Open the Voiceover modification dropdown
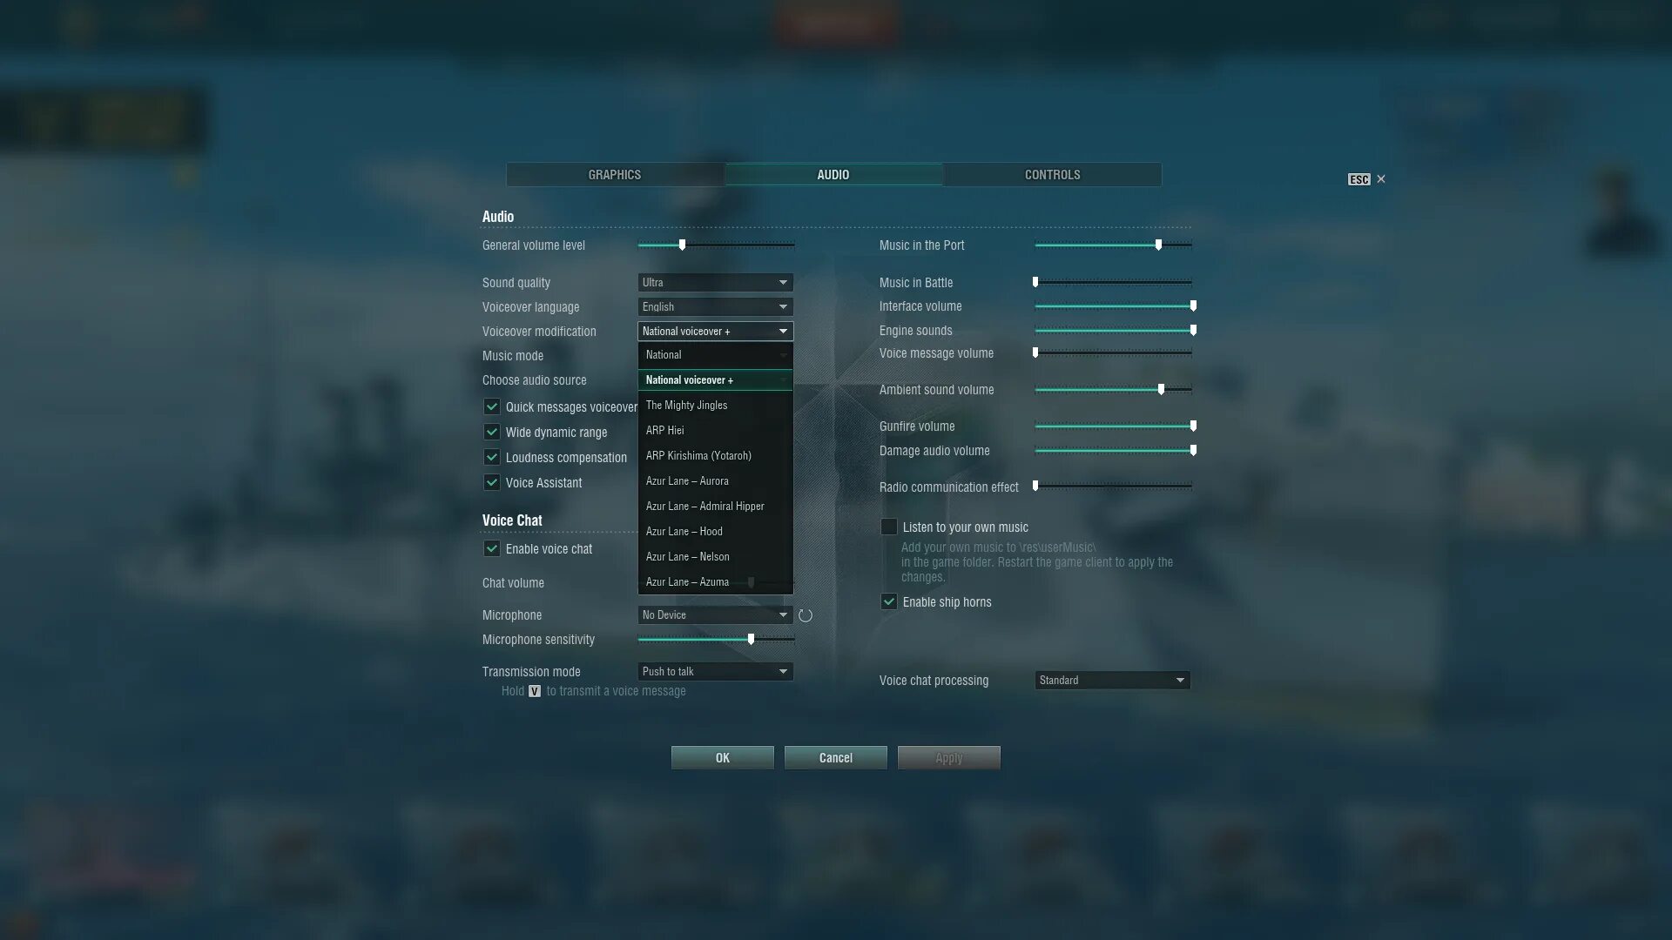Screen dimensions: 1672x940 coord(712,331)
